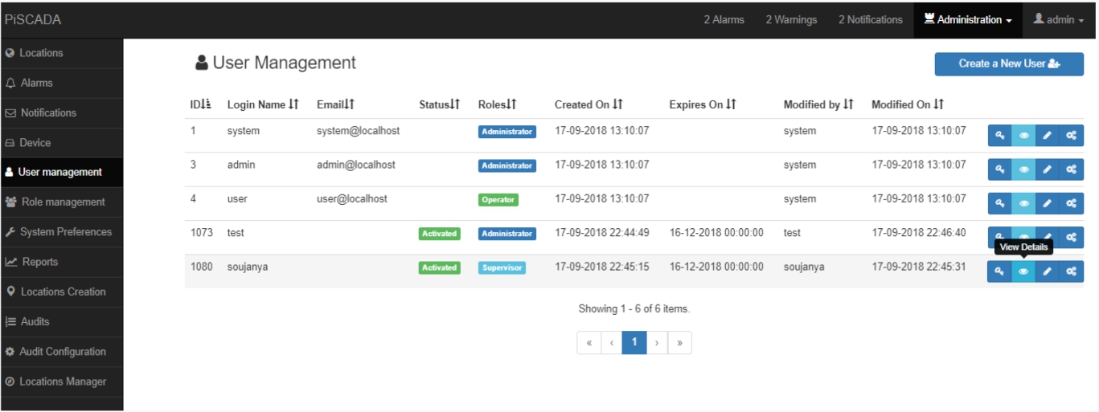
Task: View details of user row via eye icon
Action: (x=1023, y=204)
